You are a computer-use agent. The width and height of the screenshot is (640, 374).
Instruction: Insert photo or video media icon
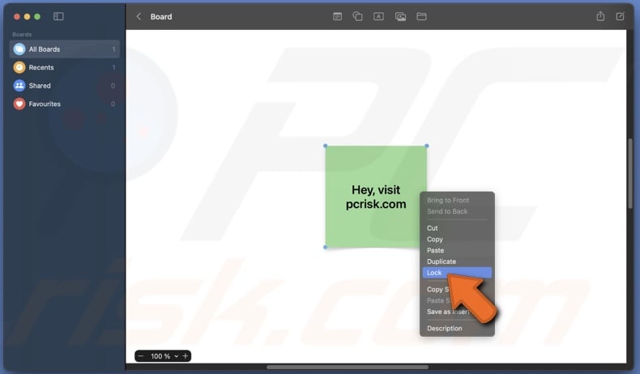tap(400, 16)
